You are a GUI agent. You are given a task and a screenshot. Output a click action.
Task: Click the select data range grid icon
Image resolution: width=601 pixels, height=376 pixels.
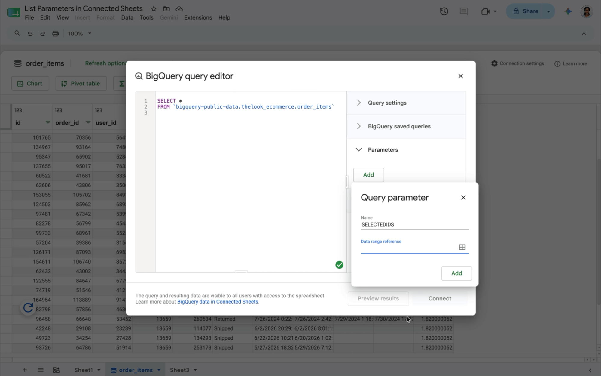[462, 247]
